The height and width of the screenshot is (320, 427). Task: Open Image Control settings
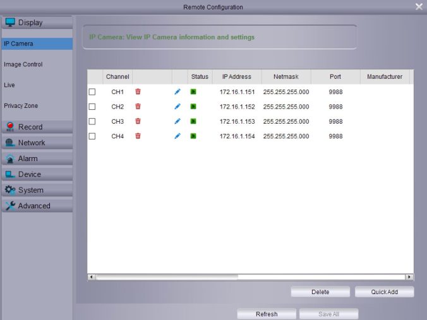click(x=23, y=64)
